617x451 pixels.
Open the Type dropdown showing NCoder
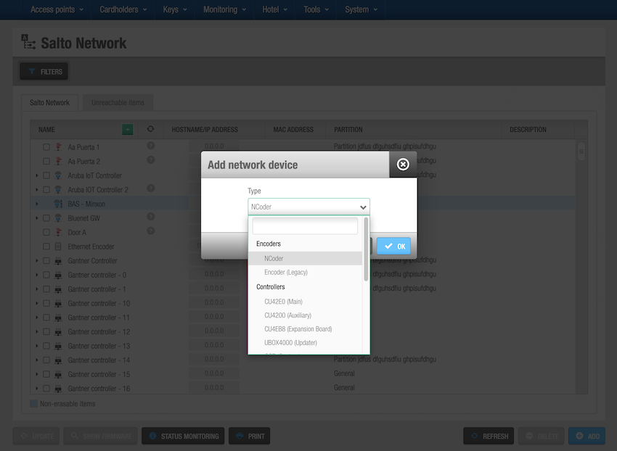[x=309, y=207]
